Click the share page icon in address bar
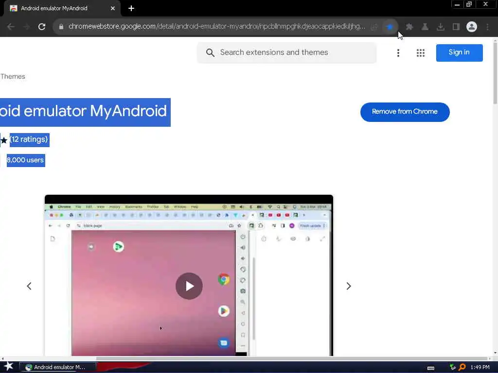This screenshot has width=498, height=373. pyautogui.click(x=374, y=27)
